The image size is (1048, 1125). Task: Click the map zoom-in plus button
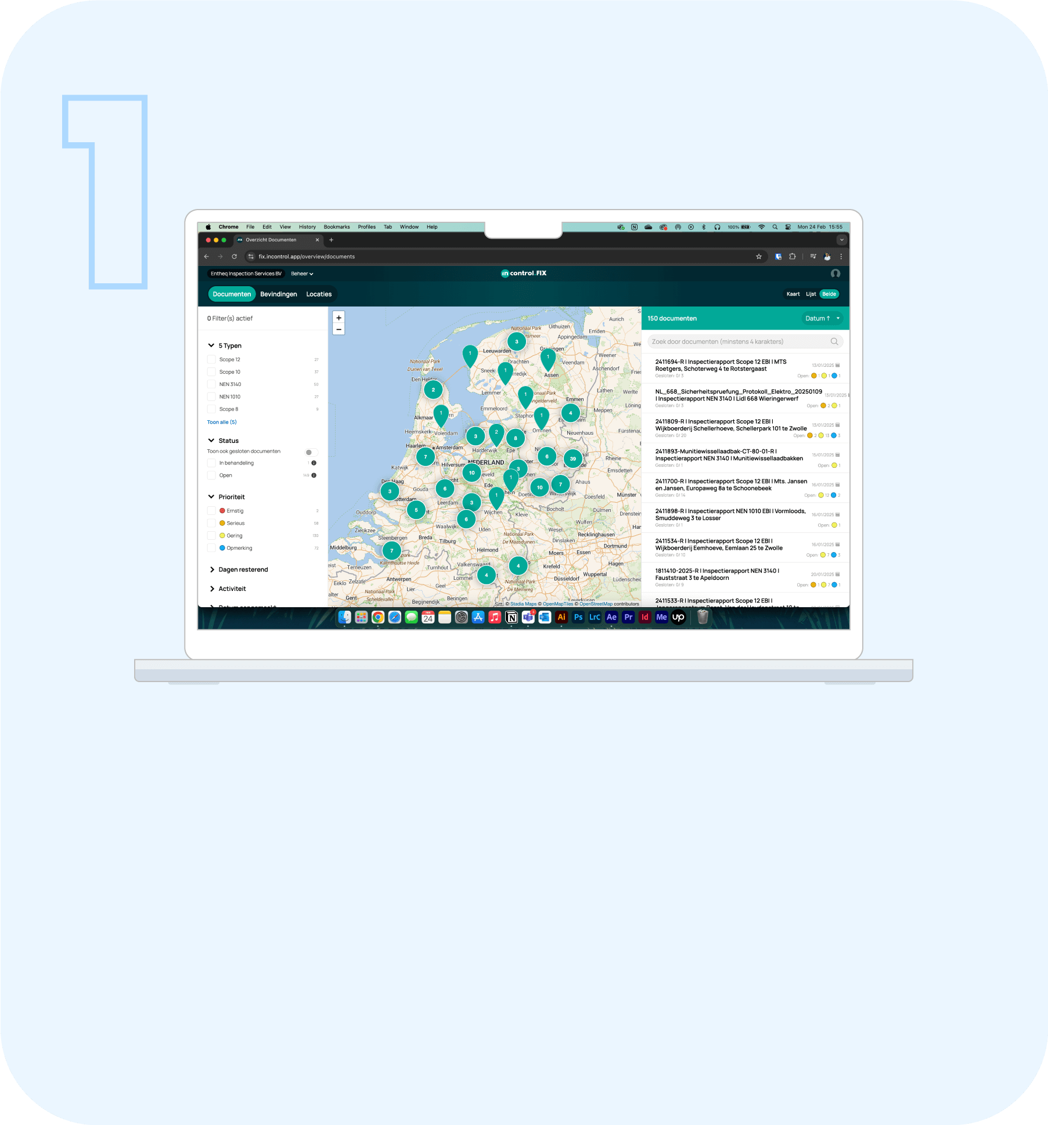[338, 318]
